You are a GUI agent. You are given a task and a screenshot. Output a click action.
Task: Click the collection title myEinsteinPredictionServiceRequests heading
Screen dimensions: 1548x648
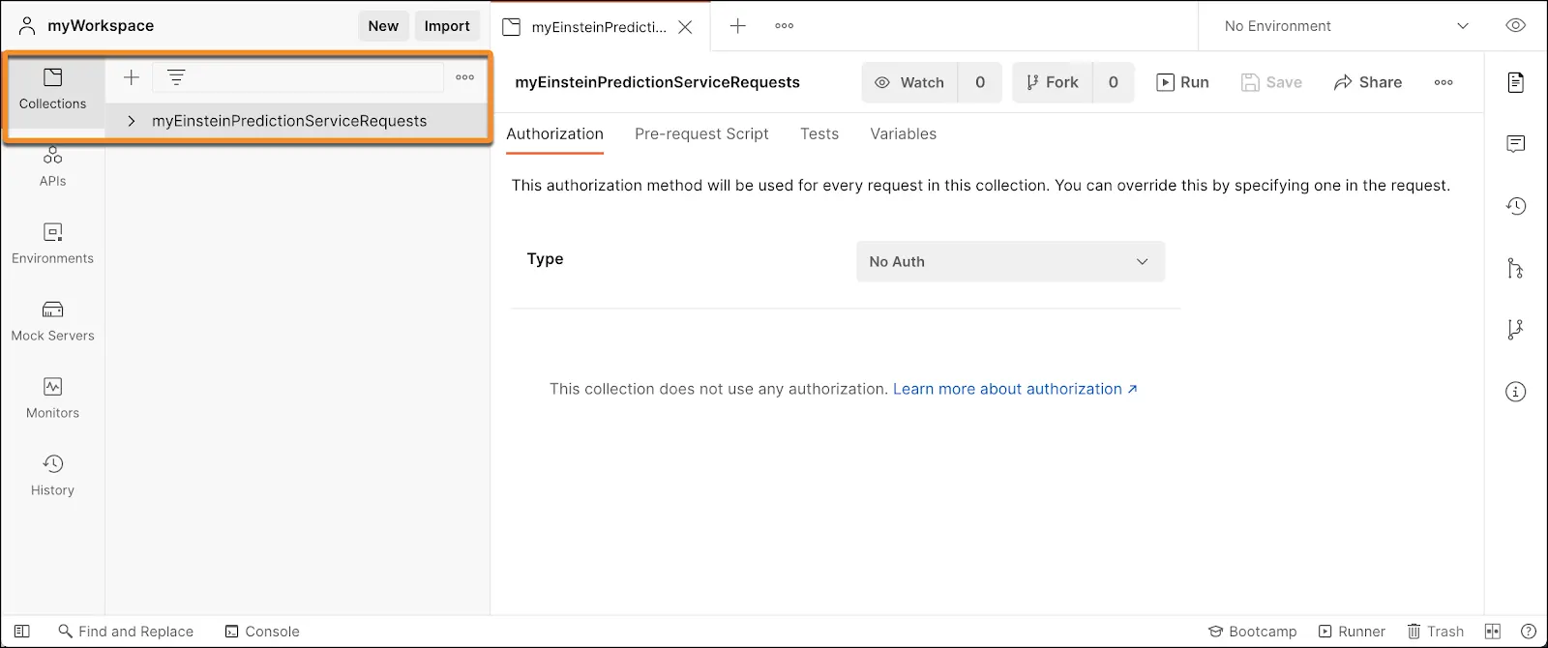[x=657, y=82]
